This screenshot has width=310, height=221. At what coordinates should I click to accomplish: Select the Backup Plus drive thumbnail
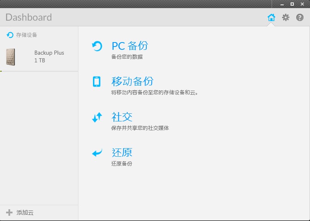click(11, 57)
